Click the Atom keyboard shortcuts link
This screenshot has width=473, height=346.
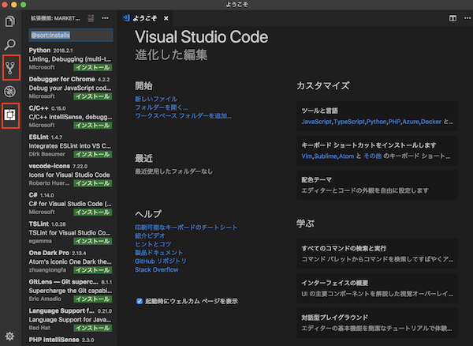tap(346, 156)
